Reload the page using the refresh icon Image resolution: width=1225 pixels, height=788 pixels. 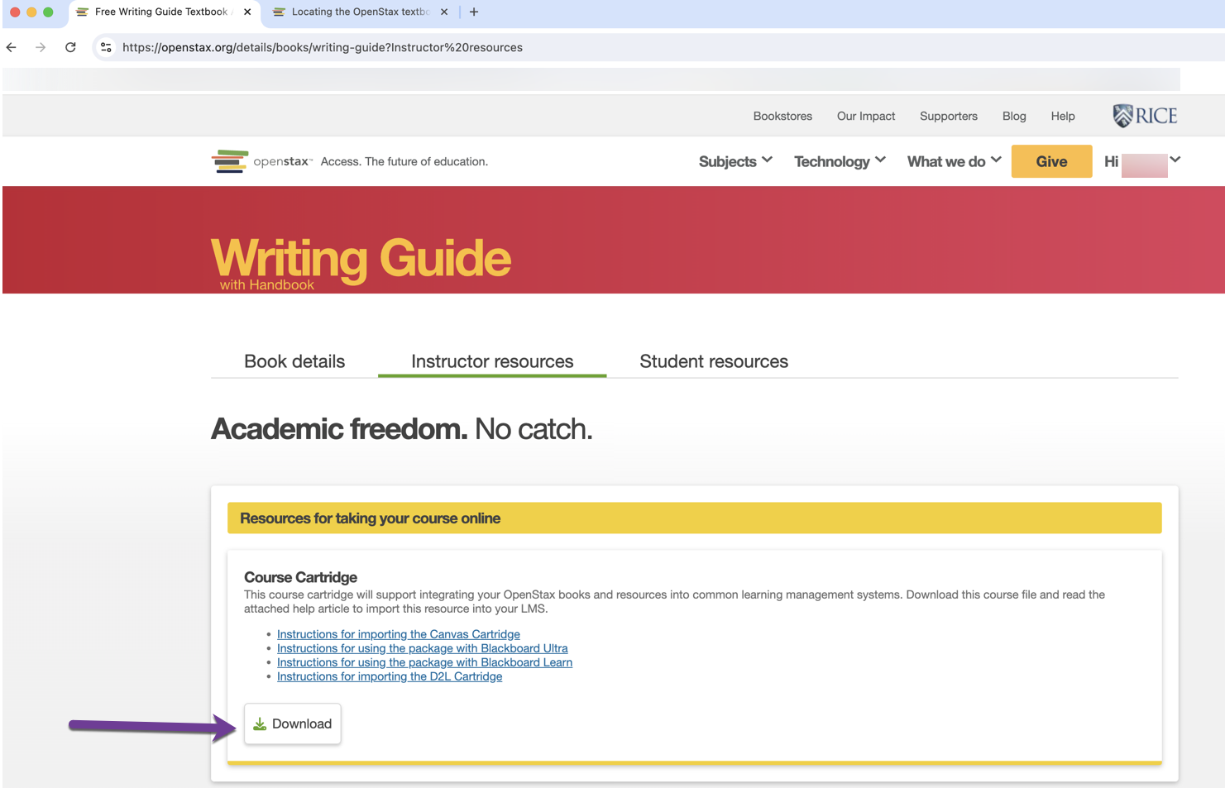(x=70, y=47)
